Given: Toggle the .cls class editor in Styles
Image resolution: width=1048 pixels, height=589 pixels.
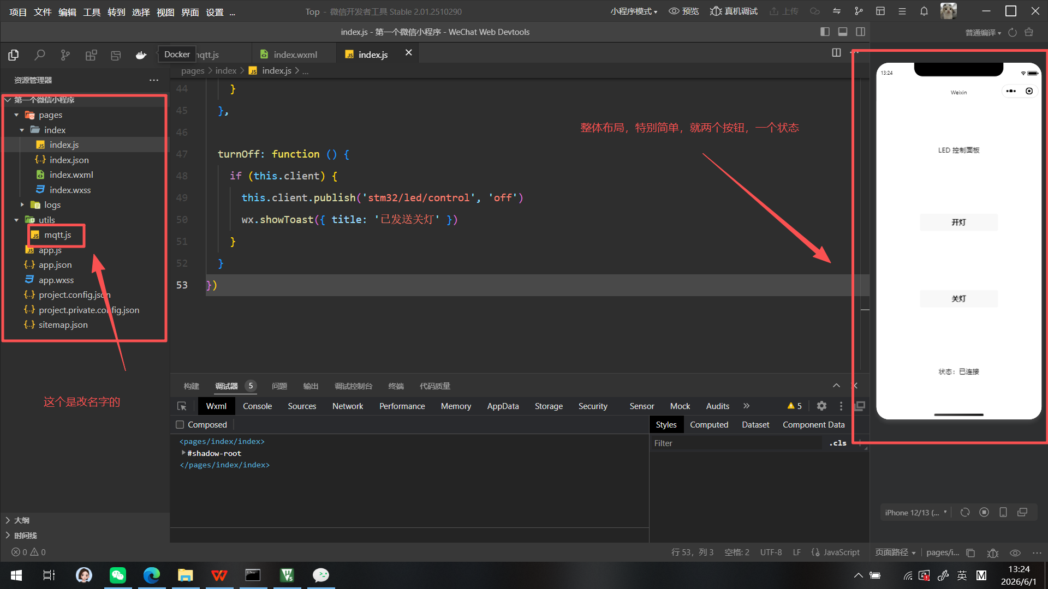Looking at the screenshot, I should pos(838,443).
